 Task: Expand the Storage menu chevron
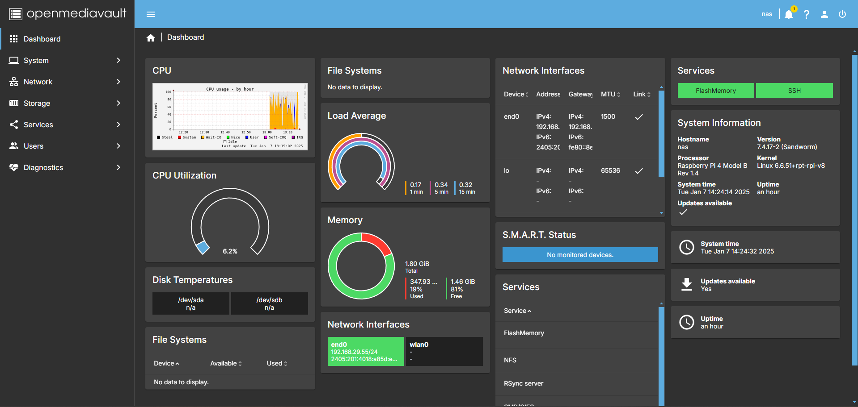pyautogui.click(x=118, y=103)
